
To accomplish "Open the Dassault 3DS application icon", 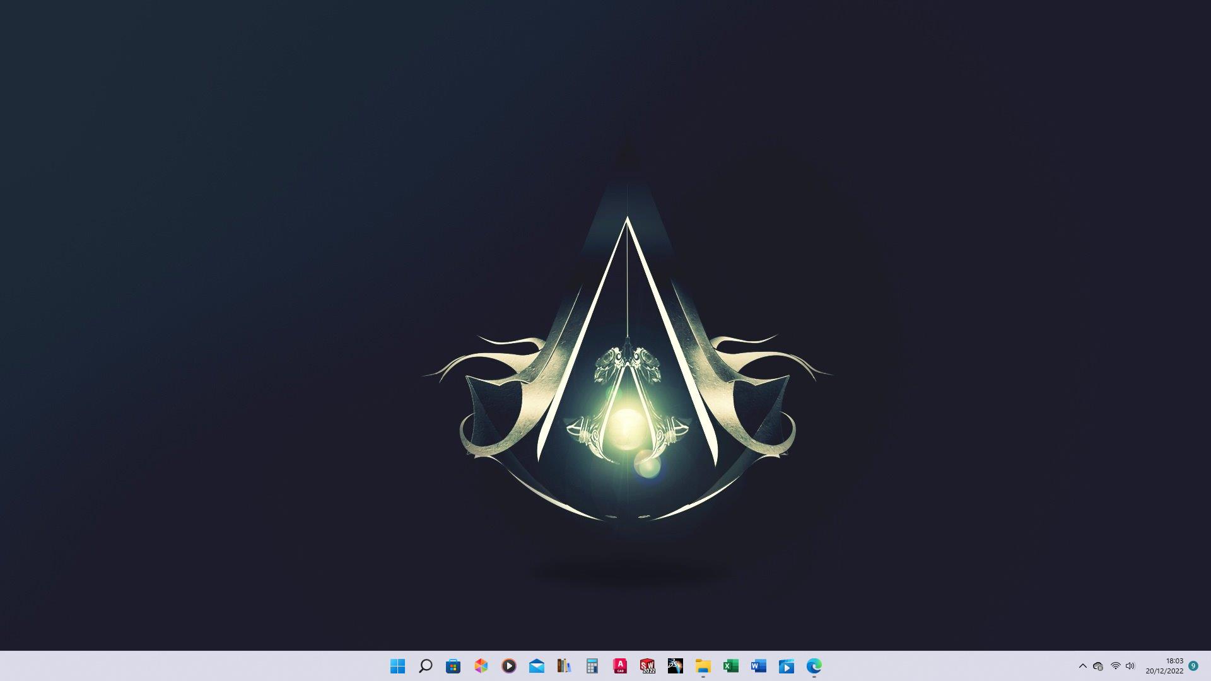I will (x=675, y=666).
